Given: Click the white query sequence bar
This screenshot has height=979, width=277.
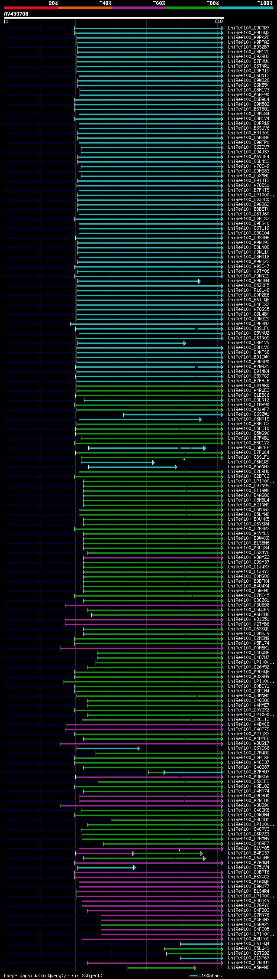Looking at the screenshot, I should click(x=114, y=18).
